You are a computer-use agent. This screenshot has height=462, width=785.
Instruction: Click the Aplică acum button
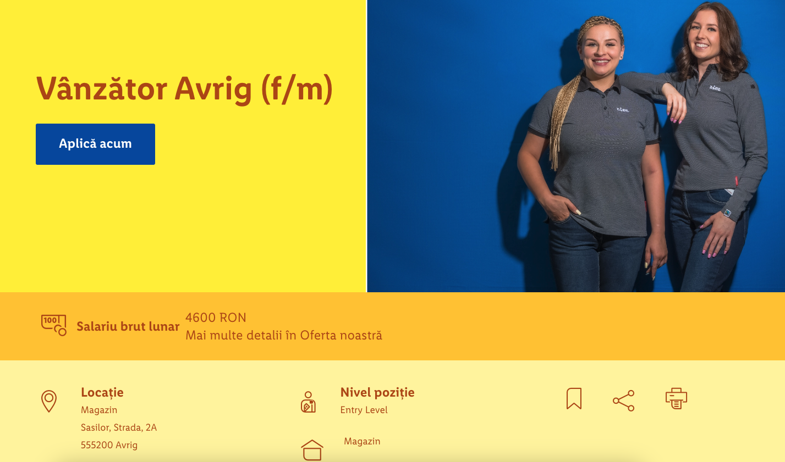point(95,144)
